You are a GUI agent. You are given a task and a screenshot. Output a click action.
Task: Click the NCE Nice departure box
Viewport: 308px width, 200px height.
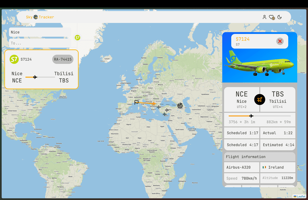(242, 100)
